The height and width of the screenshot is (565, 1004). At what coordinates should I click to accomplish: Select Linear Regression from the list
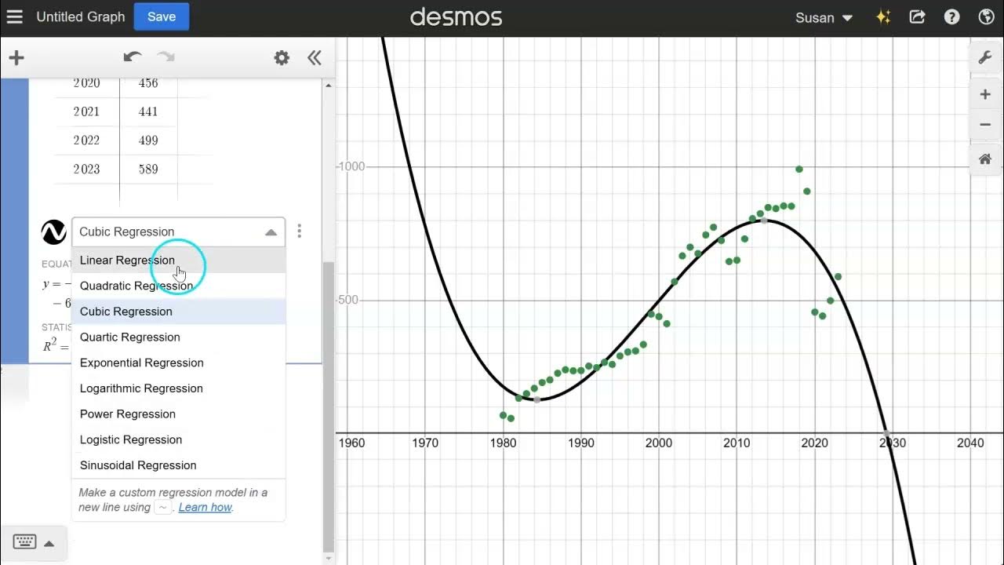coord(127,260)
